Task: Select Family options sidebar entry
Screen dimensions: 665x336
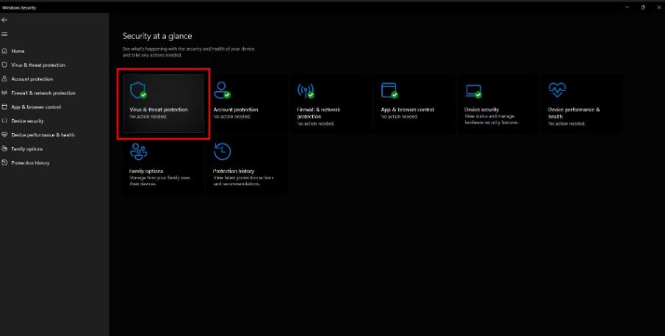Action: pyautogui.click(x=26, y=149)
